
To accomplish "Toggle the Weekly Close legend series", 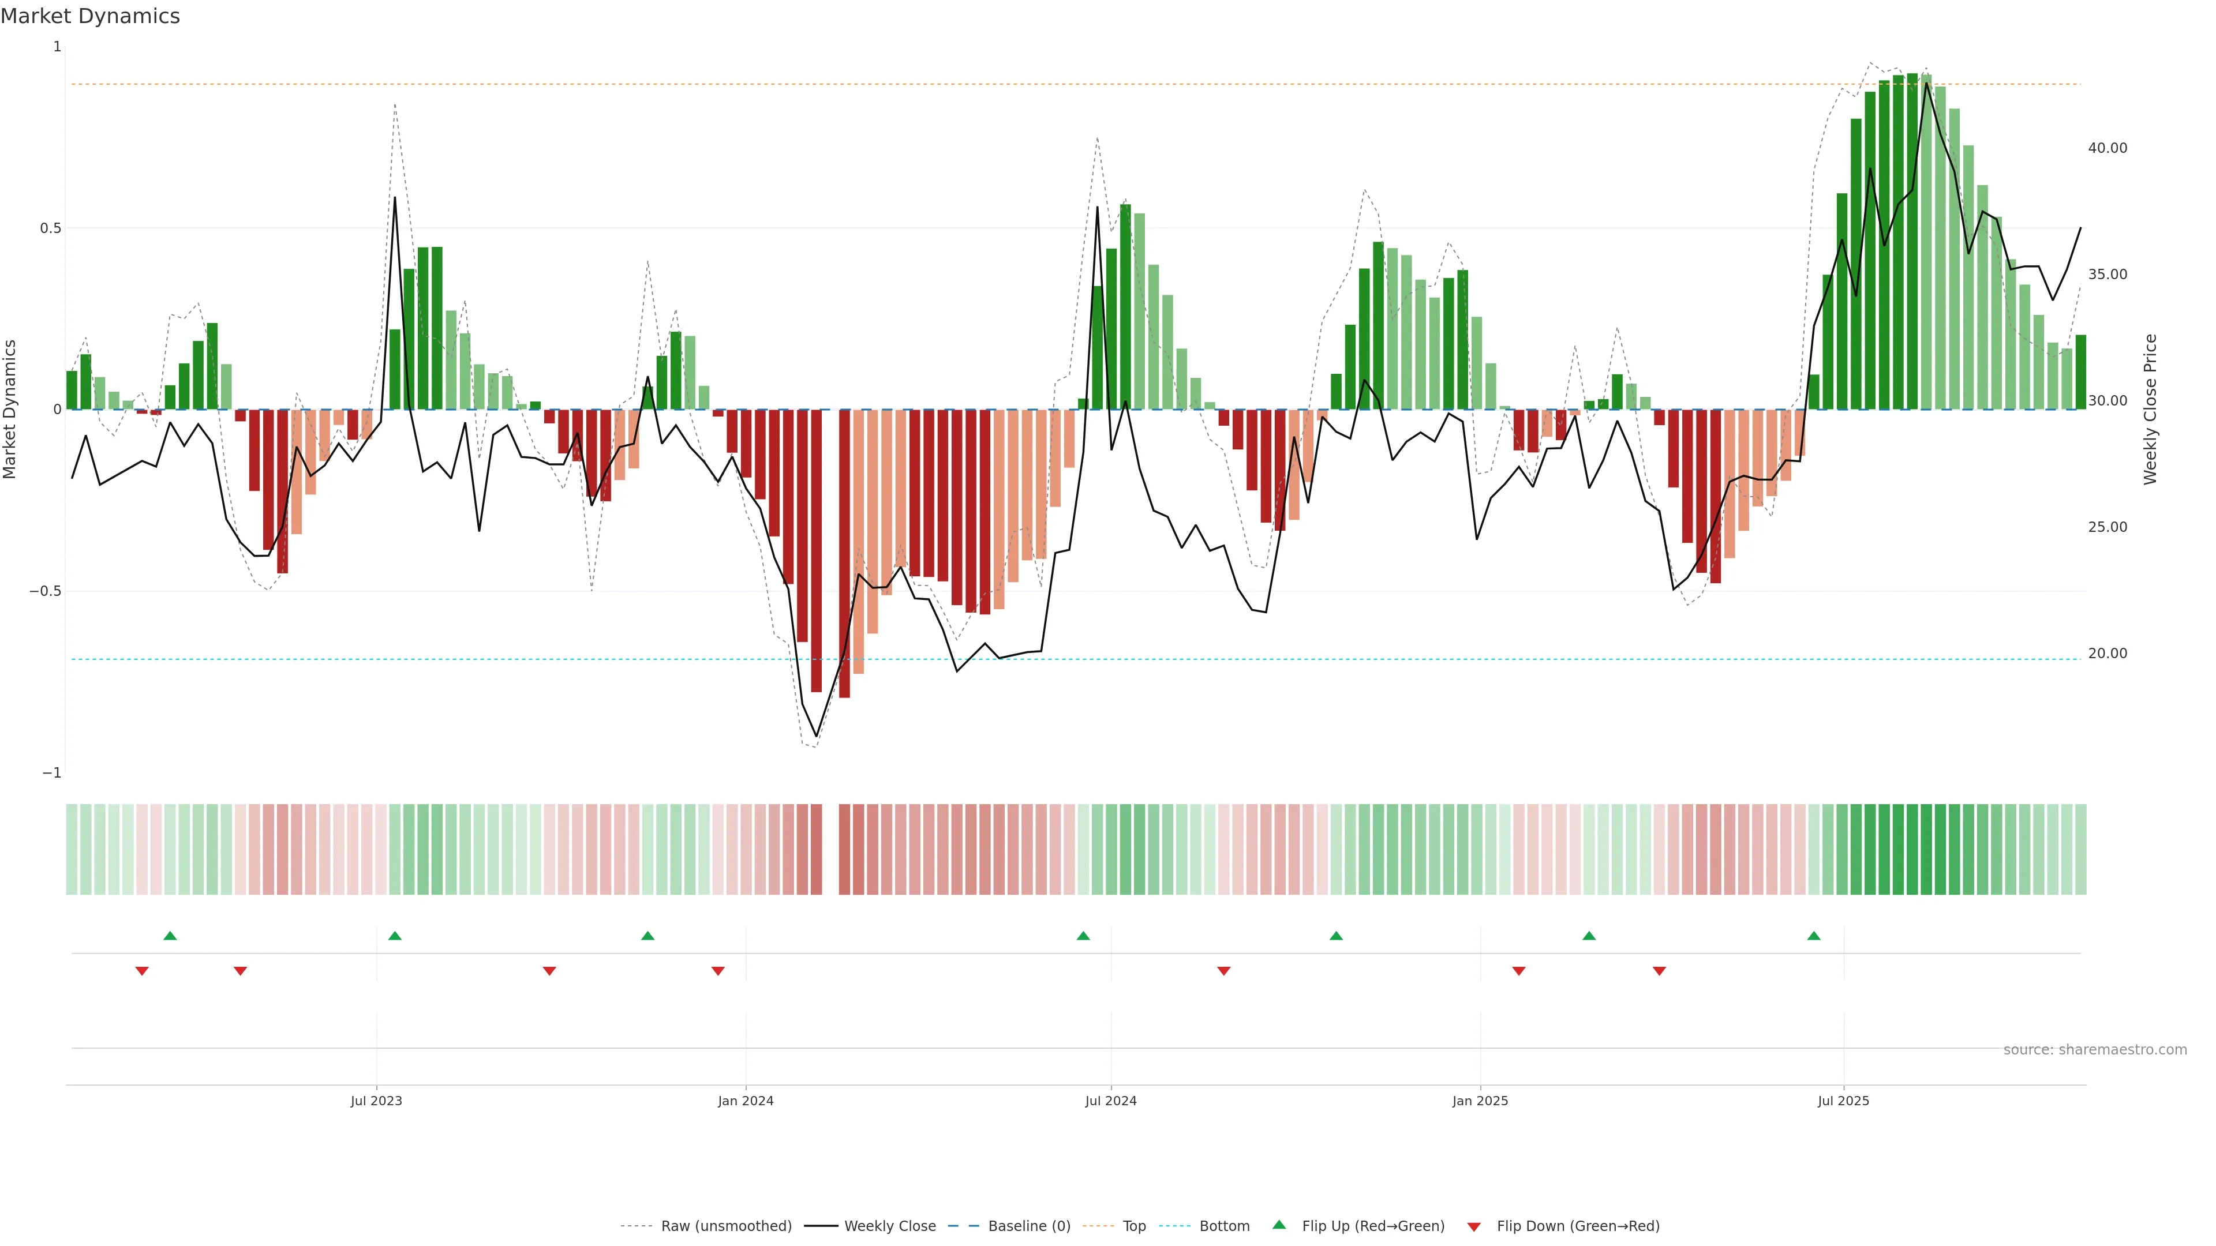I will [x=889, y=1226].
